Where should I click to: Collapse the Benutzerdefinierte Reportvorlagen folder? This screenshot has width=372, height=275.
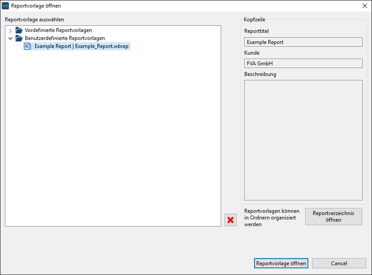coord(11,39)
